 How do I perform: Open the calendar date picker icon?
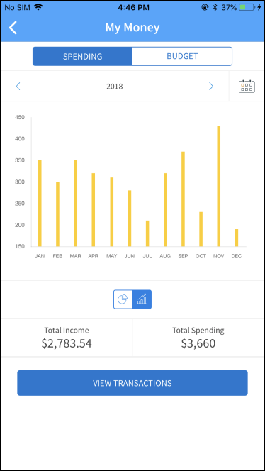click(247, 87)
